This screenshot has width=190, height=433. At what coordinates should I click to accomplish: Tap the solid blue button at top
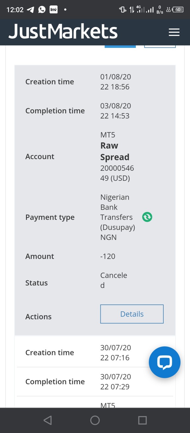click(120, 46)
